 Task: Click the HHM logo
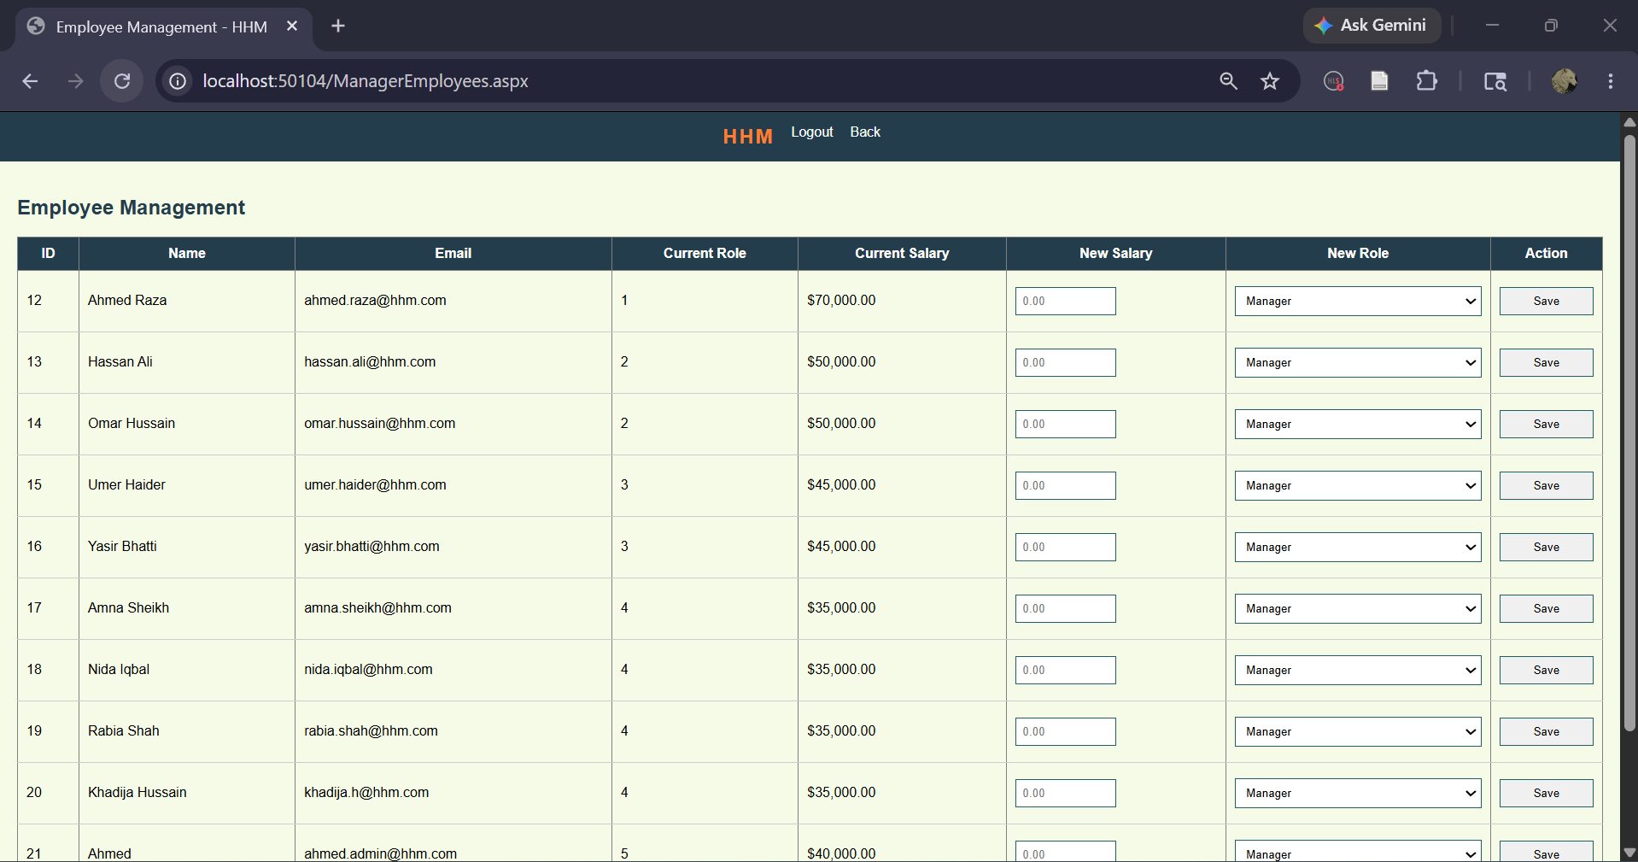tap(747, 137)
